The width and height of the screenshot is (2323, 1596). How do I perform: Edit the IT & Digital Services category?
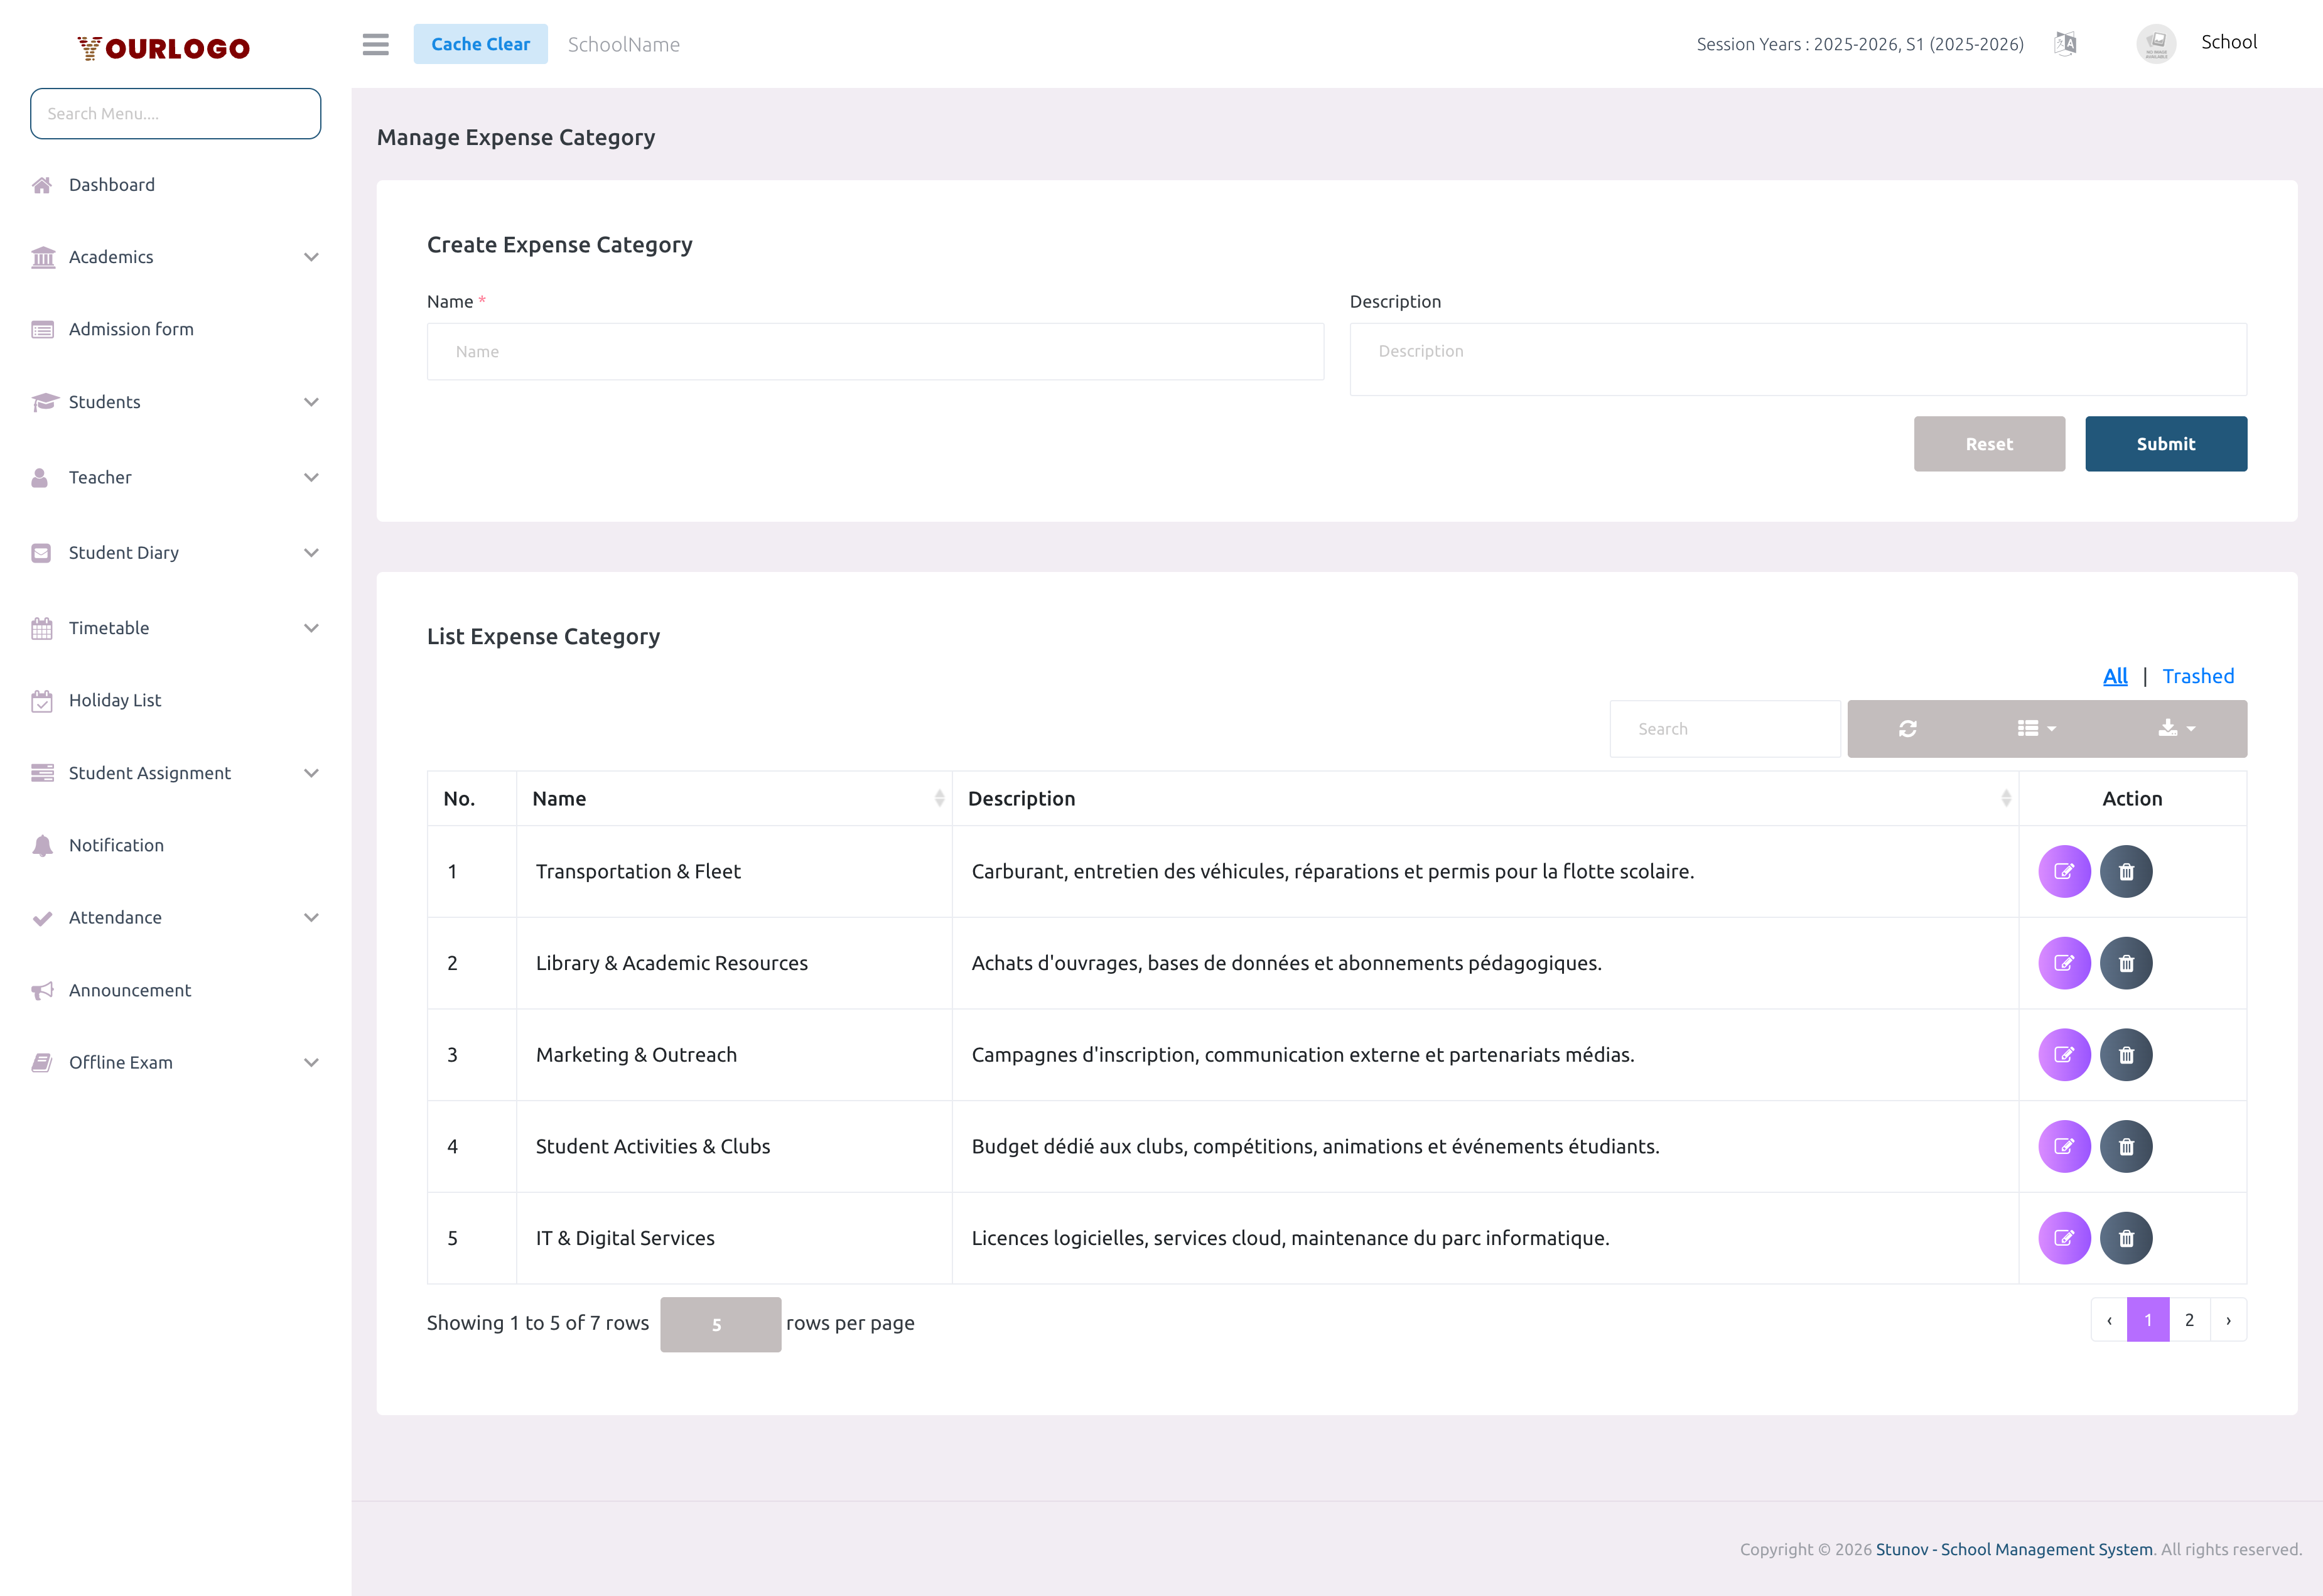[x=2064, y=1237]
